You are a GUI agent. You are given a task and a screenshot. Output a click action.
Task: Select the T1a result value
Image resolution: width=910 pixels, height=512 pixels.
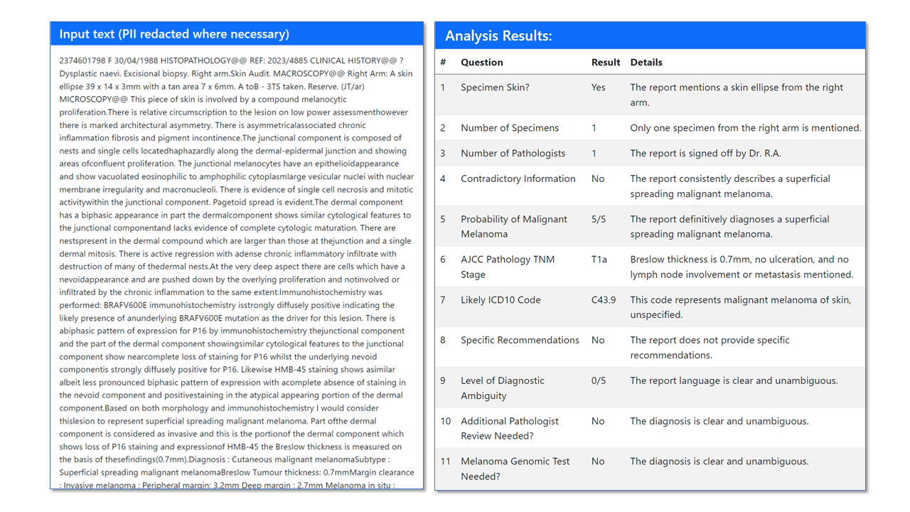[598, 259]
